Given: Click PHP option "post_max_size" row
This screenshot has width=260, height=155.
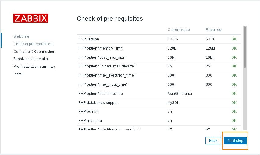Looking at the screenshot, I should 102,57.
